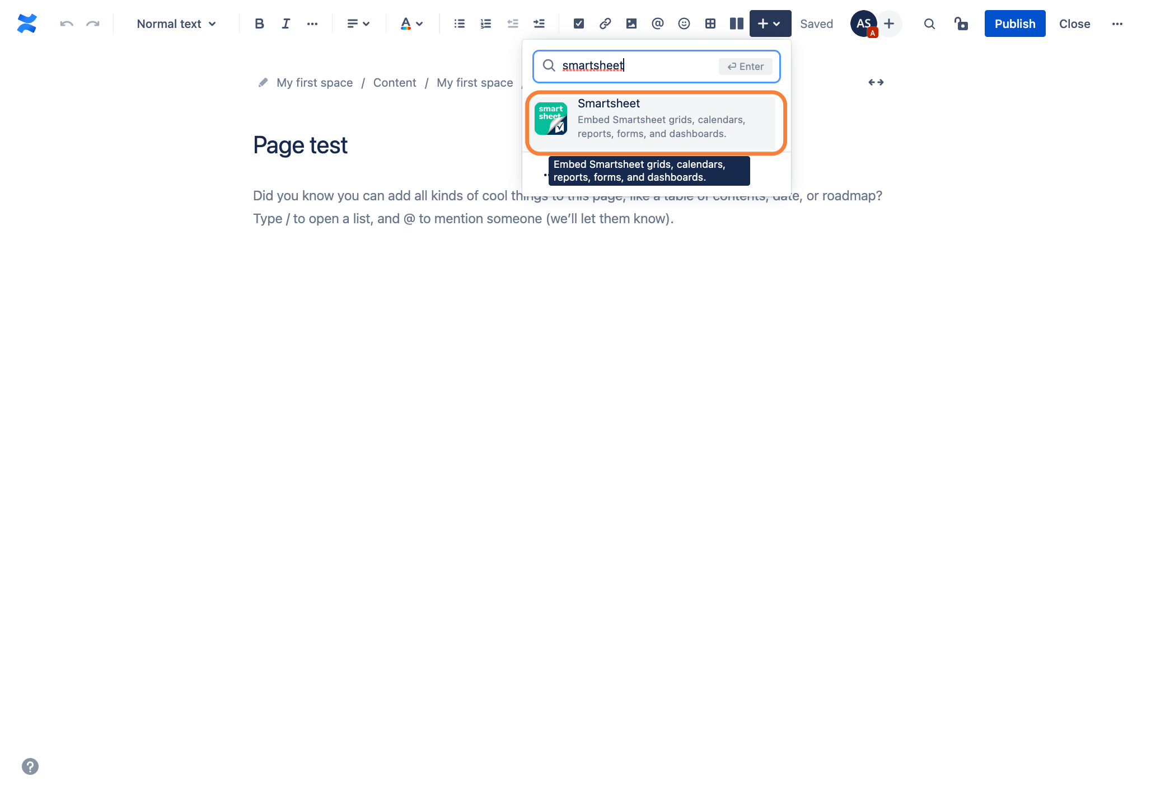
Task: Click the Publish button
Action: point(1014,23)
